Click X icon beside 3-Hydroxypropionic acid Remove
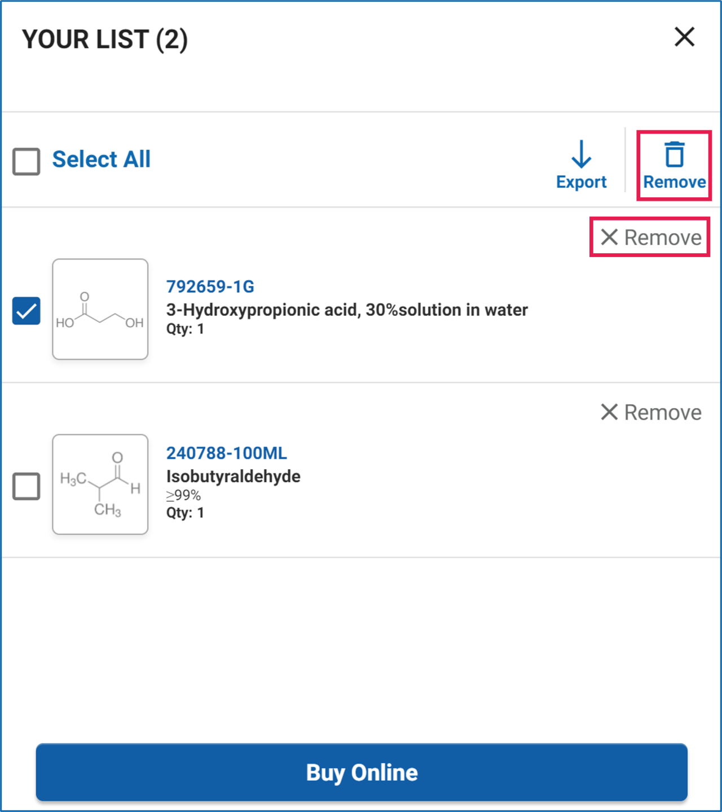722x812 pixels. [609, 237]
